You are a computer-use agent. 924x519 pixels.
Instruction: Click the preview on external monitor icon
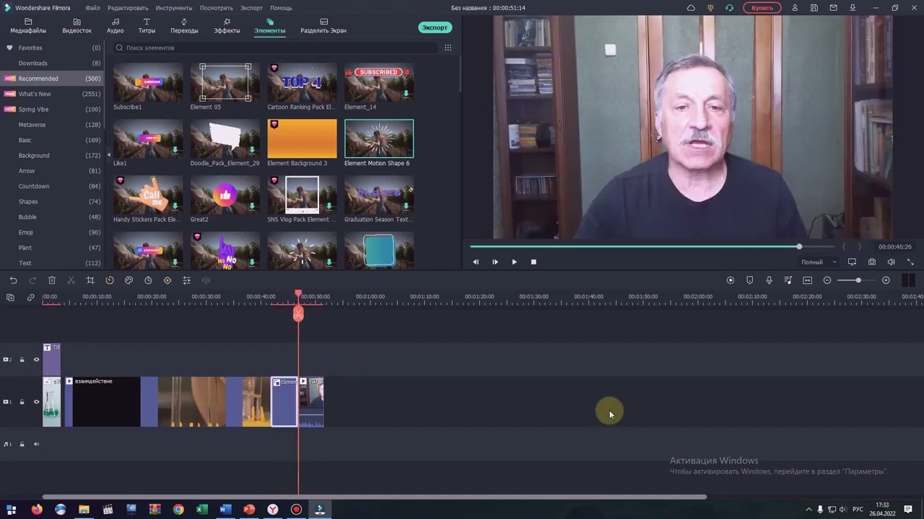click(853, 262)
